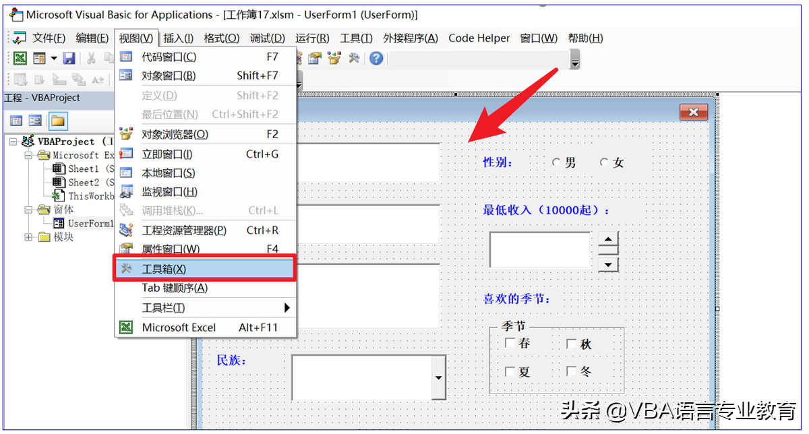Click the VBA control-menu icon beside 文件

[19, 38]
